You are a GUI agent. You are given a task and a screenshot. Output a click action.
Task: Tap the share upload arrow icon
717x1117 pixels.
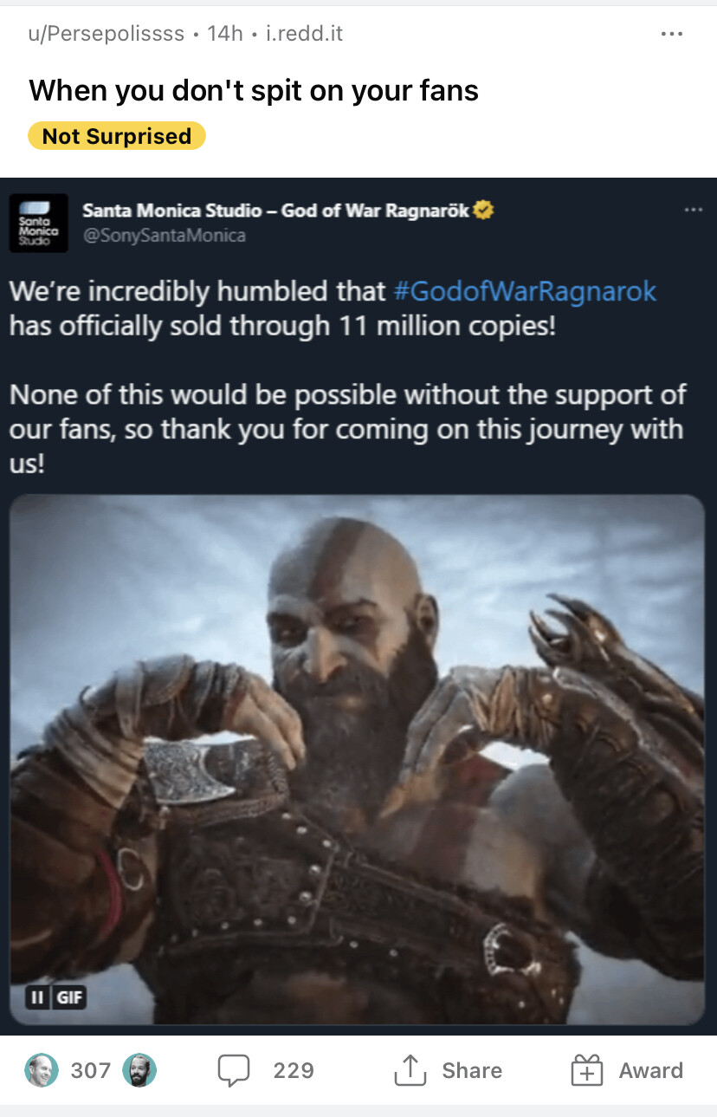410,1070
